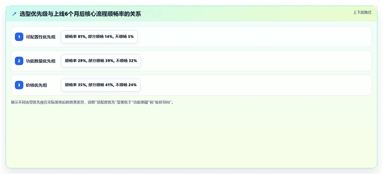Click step badge 3 for 价格优先组
This screenshot has height=174, width=383.
point(19,85)
